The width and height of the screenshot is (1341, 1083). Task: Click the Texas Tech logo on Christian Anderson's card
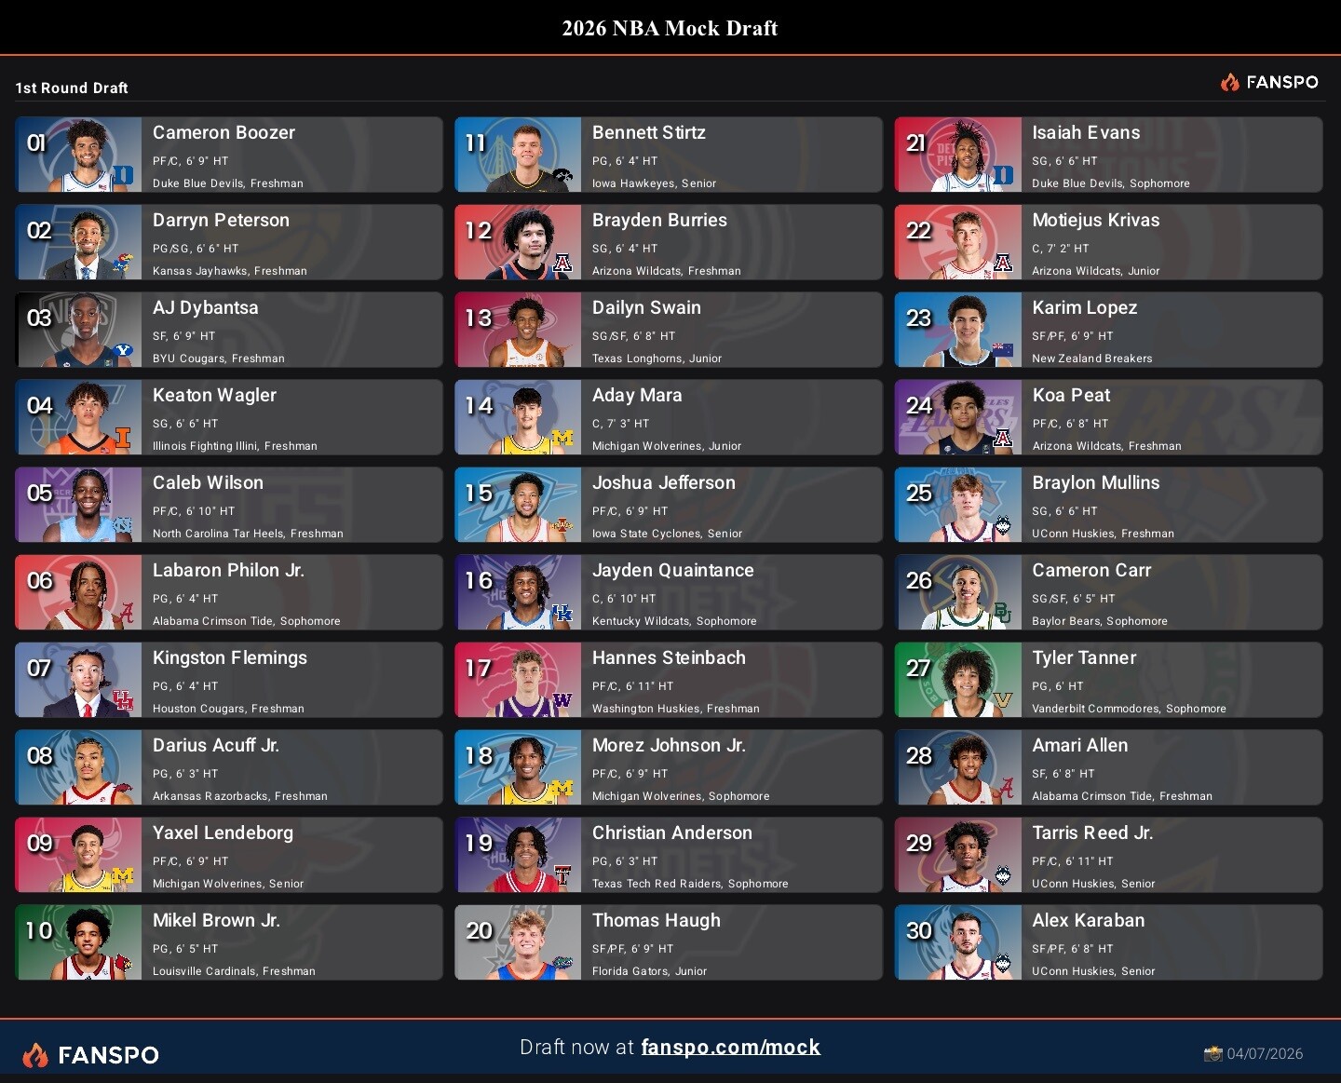click(562, 875)
